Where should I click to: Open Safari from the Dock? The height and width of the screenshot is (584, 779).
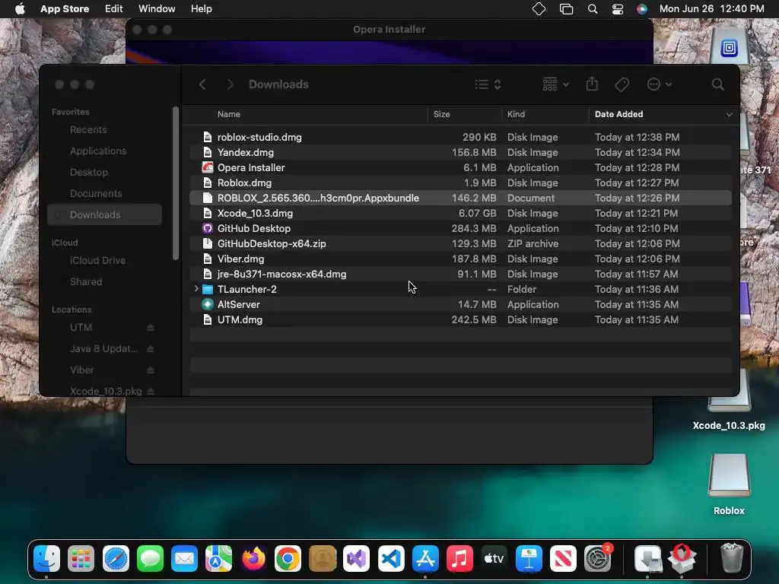coord(116,559)
